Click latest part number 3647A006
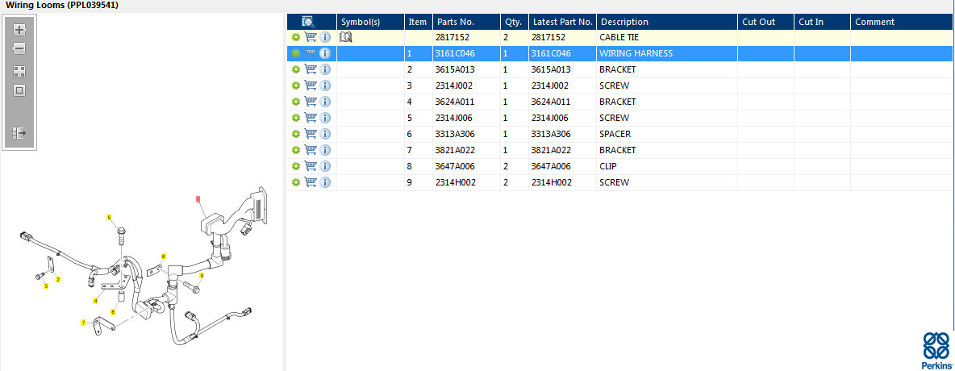 pos(551,166)
